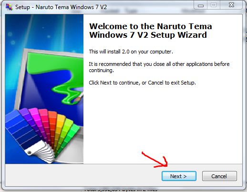Close the Setup window with X
The height and width of the screenshot is (192, 247).
click(231, 5)
